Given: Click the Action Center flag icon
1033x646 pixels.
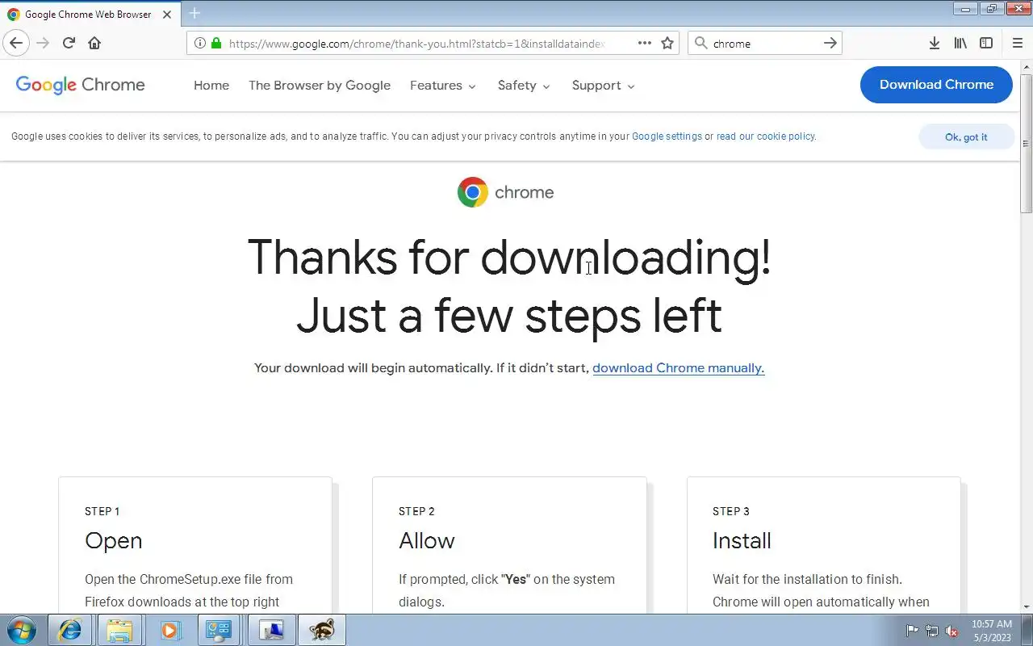Looking at the screenshot, I should point(912,631).
